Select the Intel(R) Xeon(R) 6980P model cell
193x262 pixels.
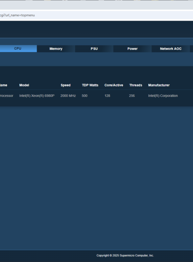[37, 96]
